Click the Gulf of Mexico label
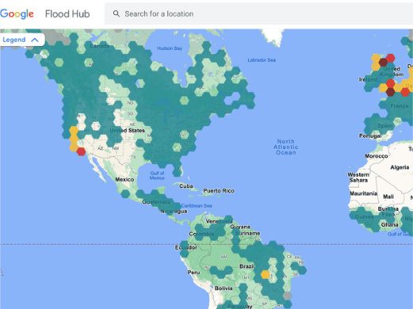The height and width of the screenshot is (309, 413). [157, 176]
